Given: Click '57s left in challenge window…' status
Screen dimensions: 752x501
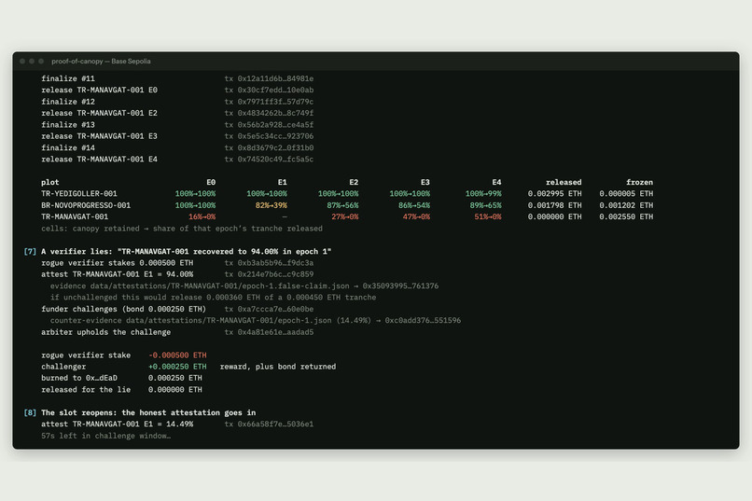Looking at the screenshot, I should (x=106, y=436).
